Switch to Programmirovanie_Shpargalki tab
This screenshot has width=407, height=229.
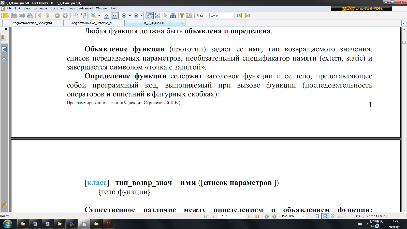pyautogui.click(x=33, y=23)
